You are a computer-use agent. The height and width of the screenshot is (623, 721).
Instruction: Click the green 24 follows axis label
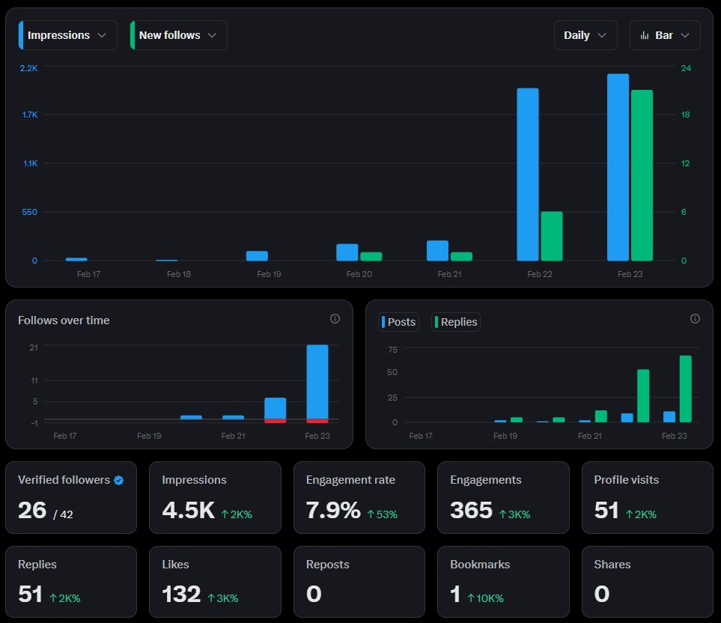point(686,68)
